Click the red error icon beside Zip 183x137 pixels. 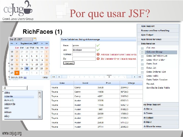(98, 59)
